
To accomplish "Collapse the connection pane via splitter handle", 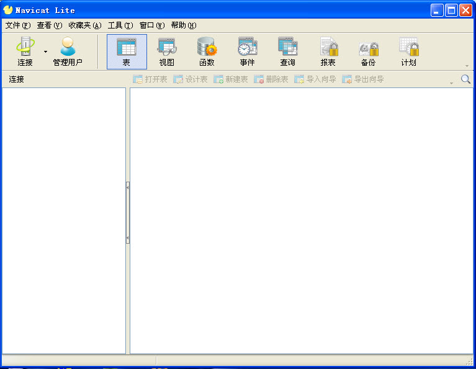I will tap(128, 213).
